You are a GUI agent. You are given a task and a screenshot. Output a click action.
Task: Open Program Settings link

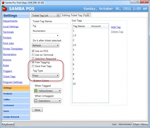12,82
